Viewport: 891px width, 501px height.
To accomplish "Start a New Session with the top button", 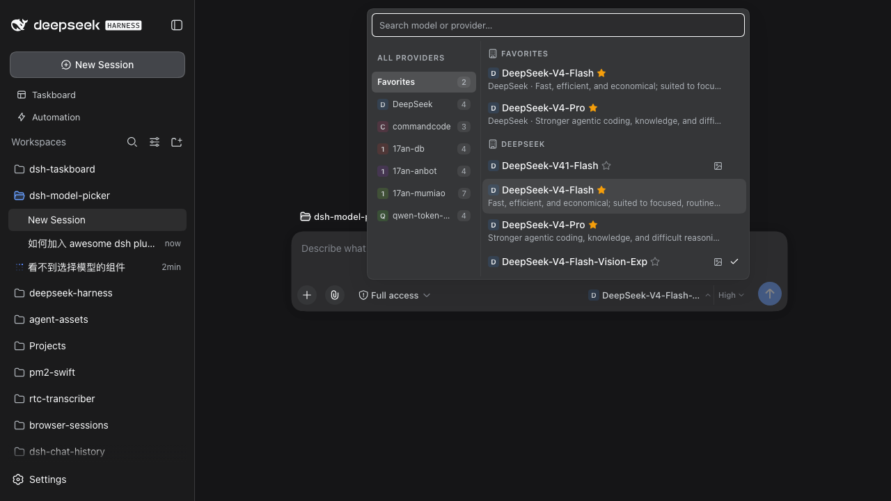I will click(97, 65).
